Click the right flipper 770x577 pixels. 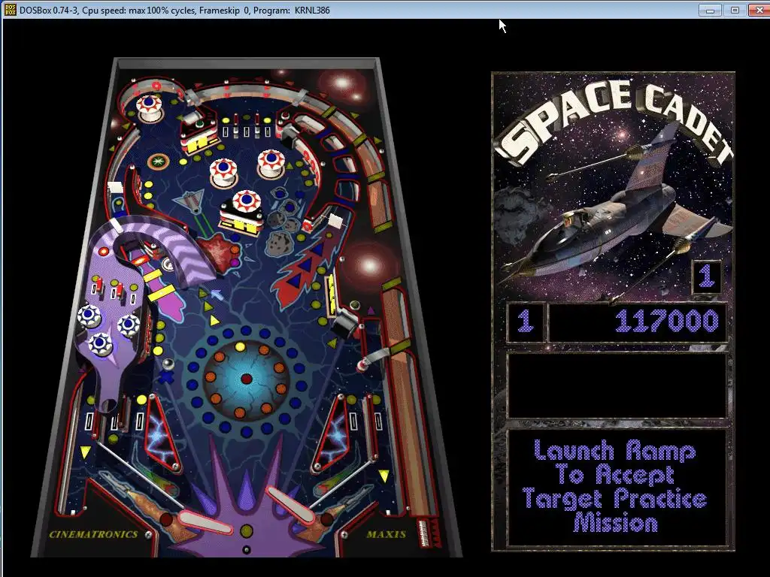pos(290,504)
